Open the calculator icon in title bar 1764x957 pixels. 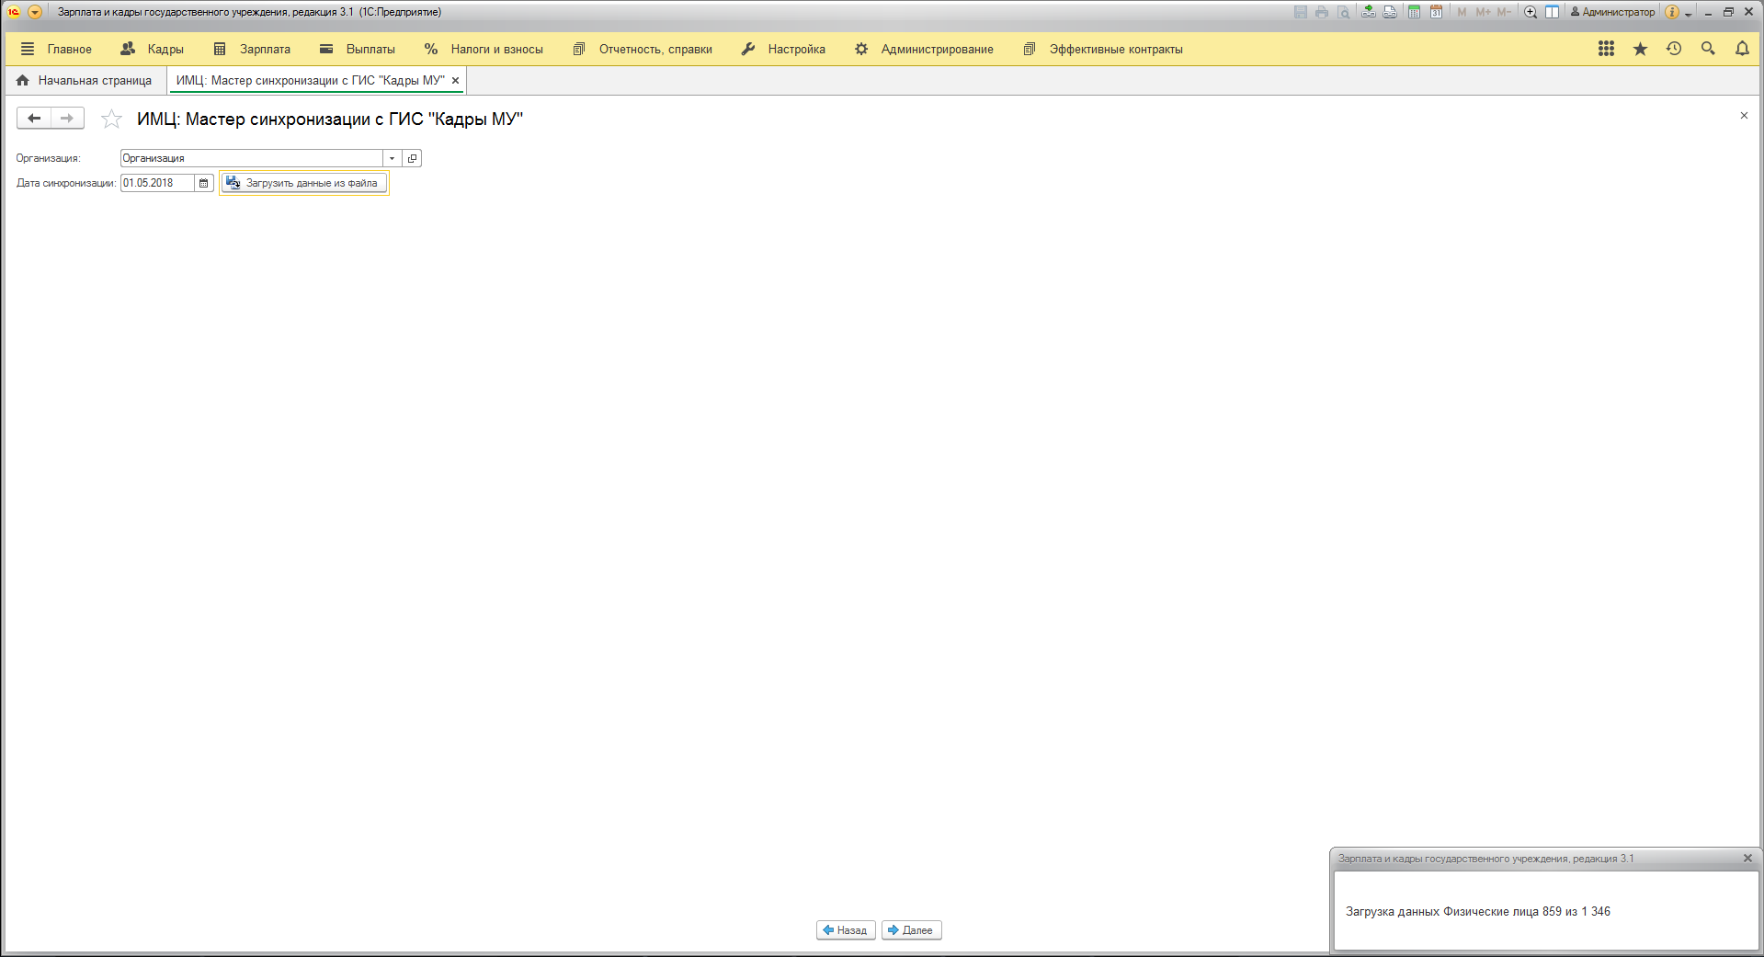tap(1415, 12)
